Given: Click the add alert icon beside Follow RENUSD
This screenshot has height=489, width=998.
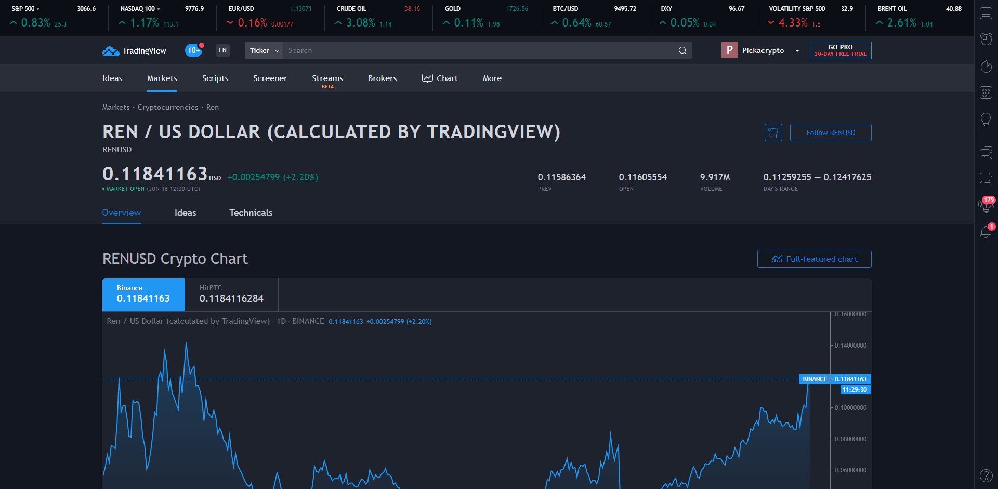Looking at the screenshot, I should tap(773, 133).
